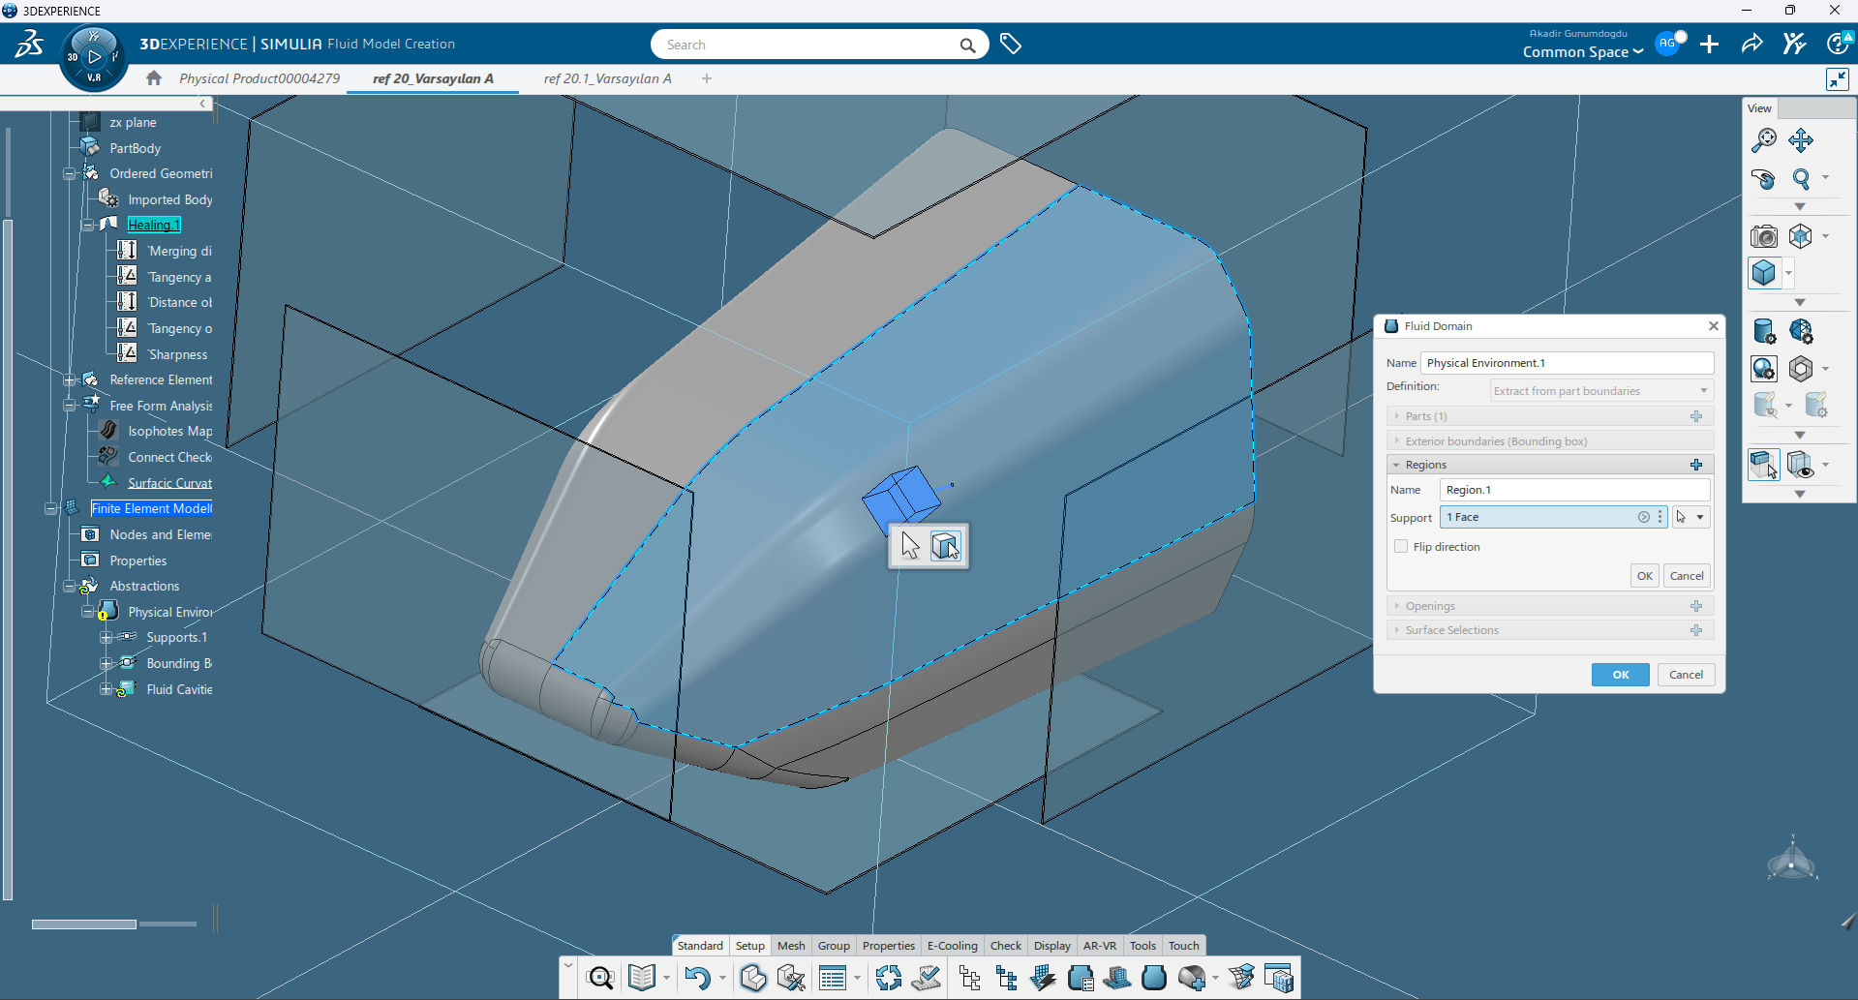The width and height of the screenshot is (1858, 1000).
Task: Click the cylinder with gear settings icon
Action: pyautogui.click(x=1764, y=331)
